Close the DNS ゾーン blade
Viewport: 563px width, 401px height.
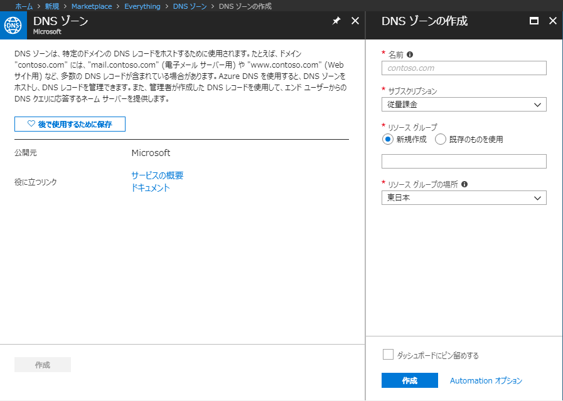[x=355, y=21]
